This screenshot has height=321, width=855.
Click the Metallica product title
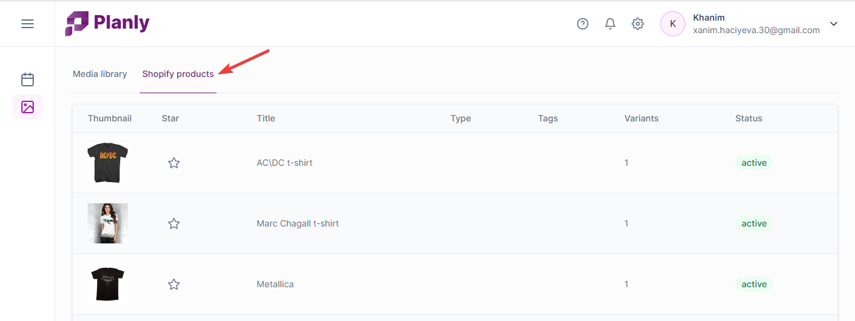tap(275, 284)
